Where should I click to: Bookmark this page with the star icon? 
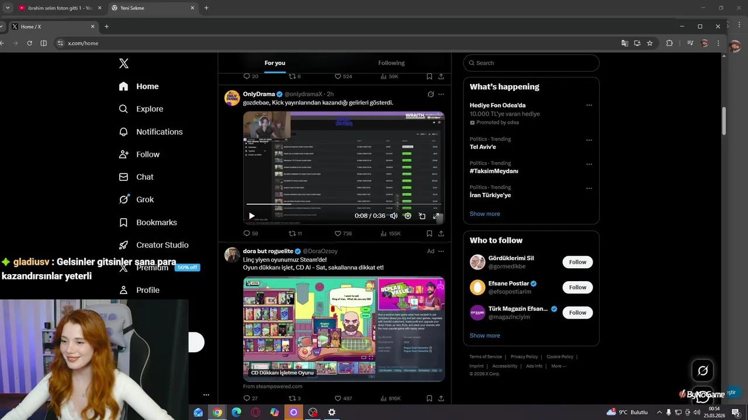(x=649, y=43)
